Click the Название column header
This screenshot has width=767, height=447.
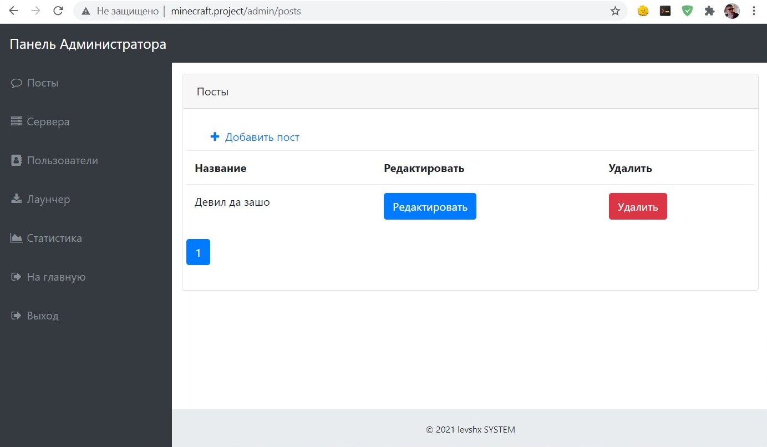point(221,168)
